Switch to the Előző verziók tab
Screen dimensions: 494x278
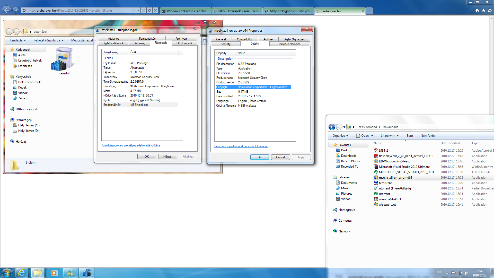tap(184, 43)
